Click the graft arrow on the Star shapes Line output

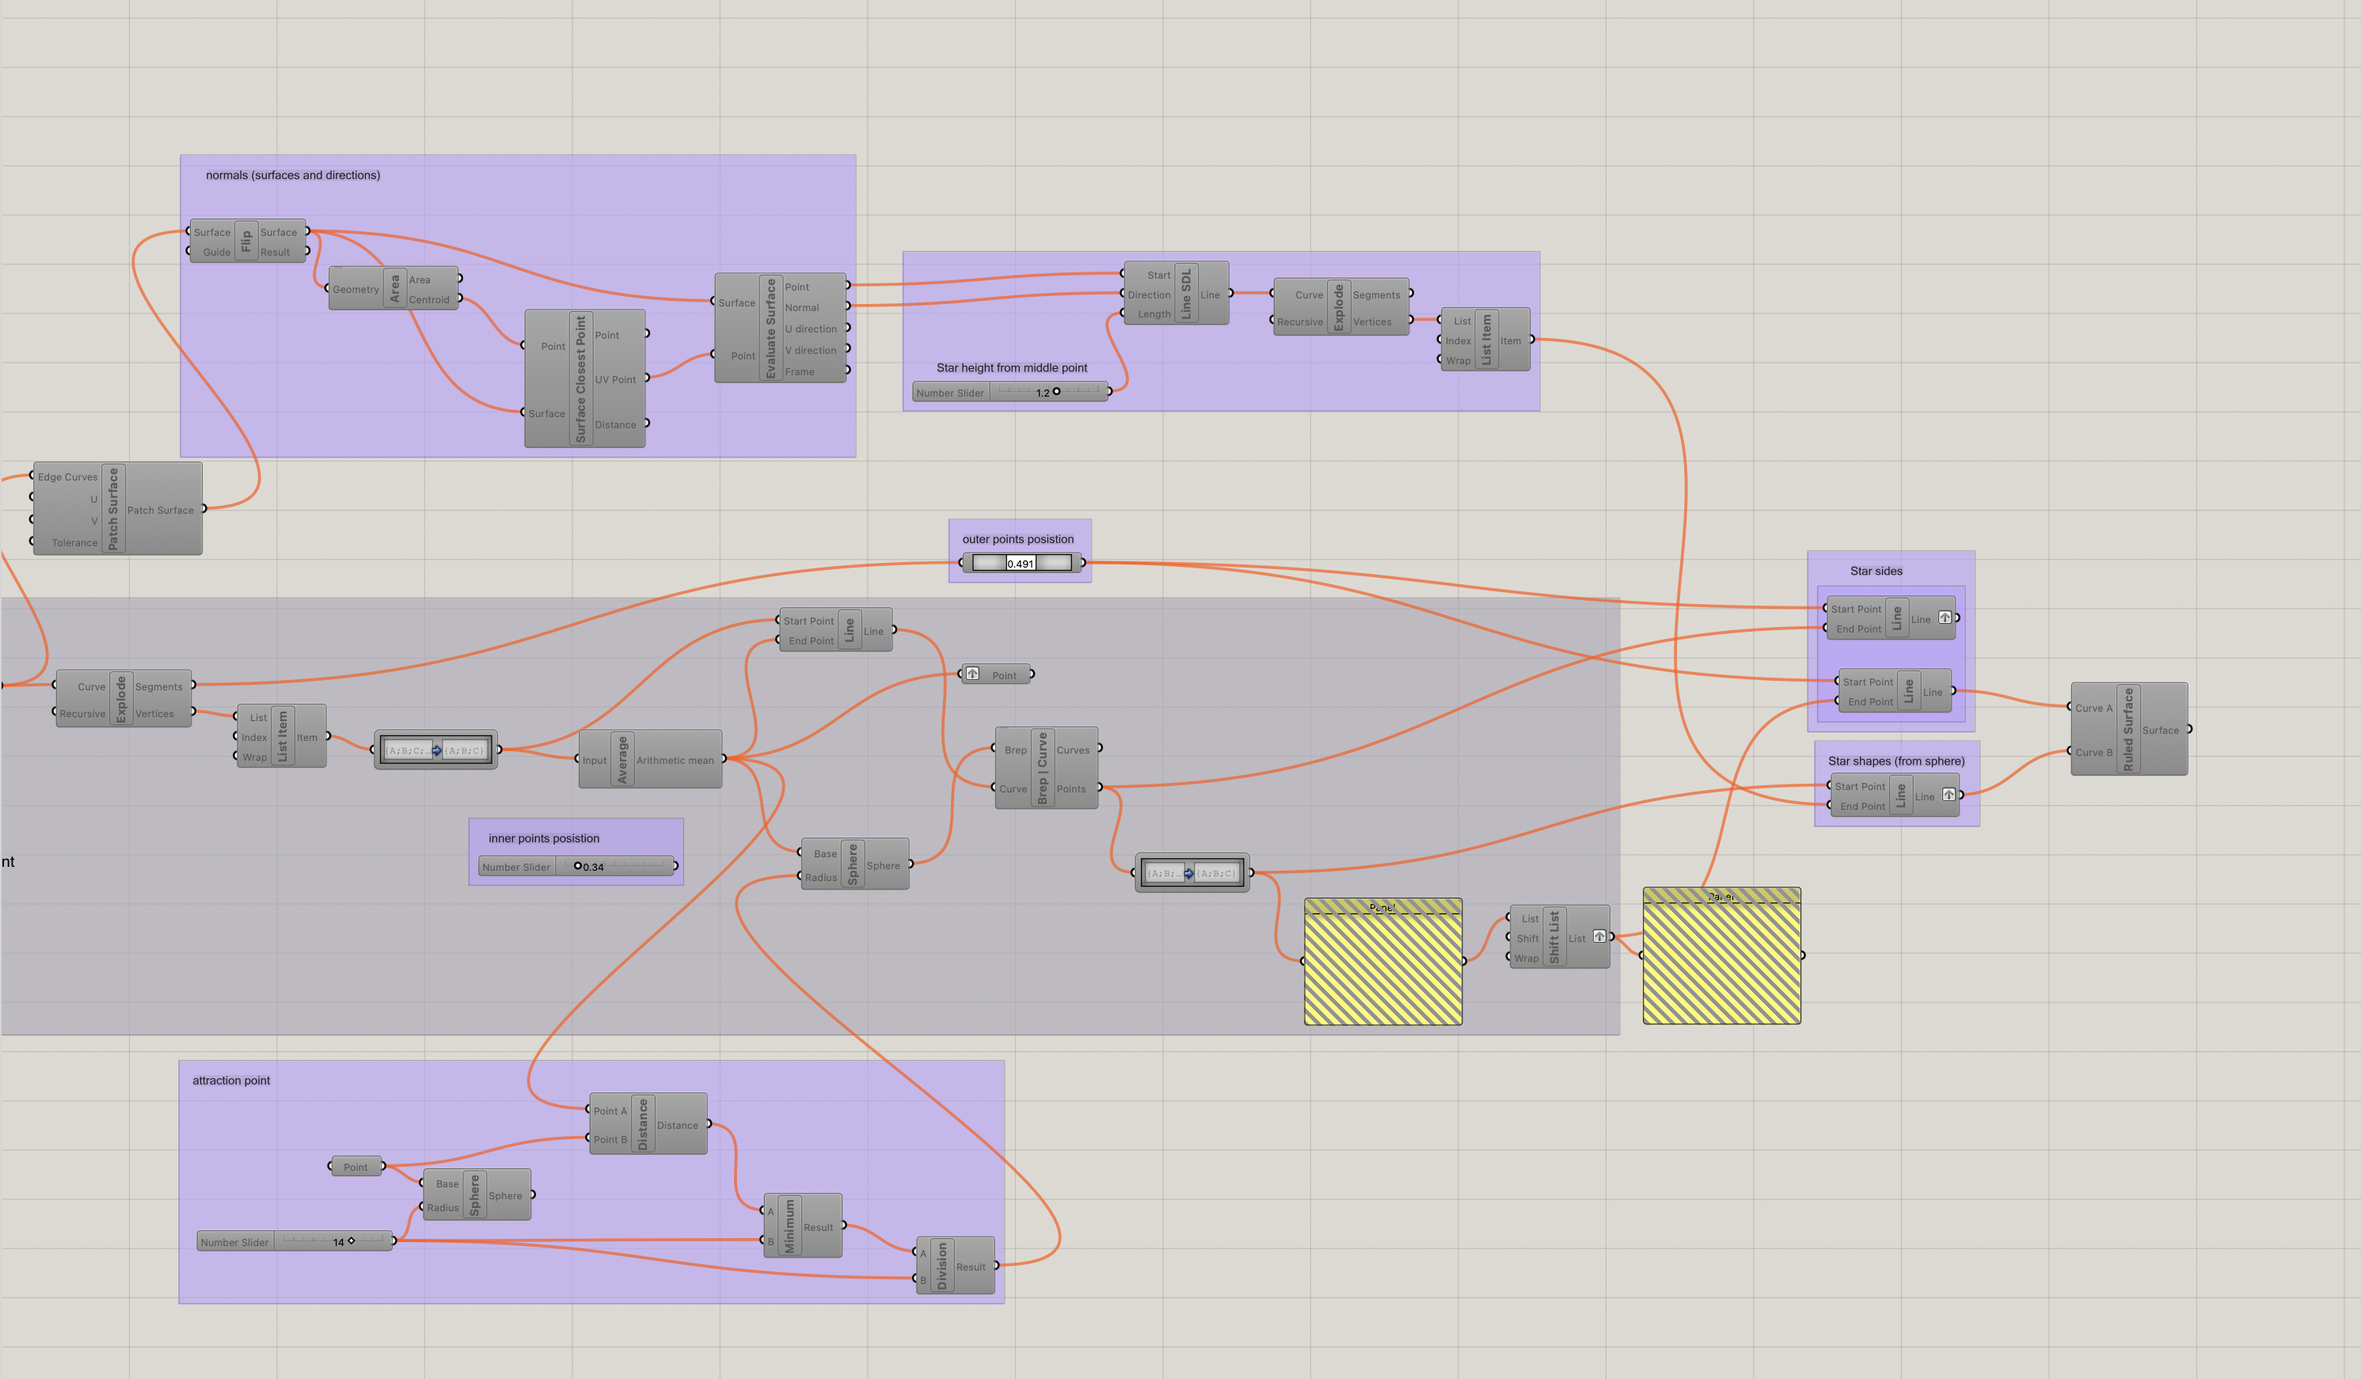pyautogui.click(x=1948, y=795)
